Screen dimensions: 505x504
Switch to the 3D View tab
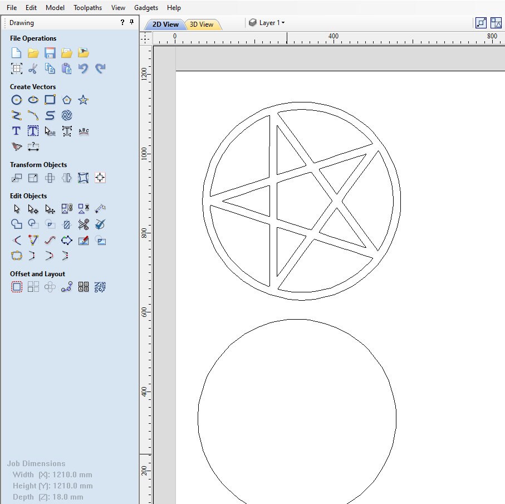coord(203,25)
